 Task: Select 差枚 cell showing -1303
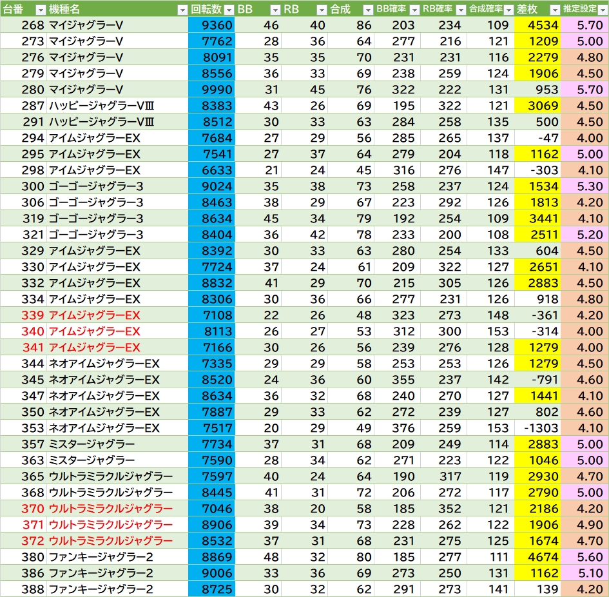537,428
